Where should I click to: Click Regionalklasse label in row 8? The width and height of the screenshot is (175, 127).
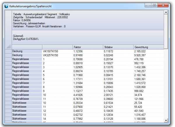20,87
